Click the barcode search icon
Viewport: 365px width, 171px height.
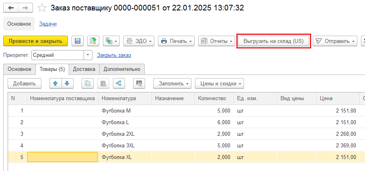point(139,83)
